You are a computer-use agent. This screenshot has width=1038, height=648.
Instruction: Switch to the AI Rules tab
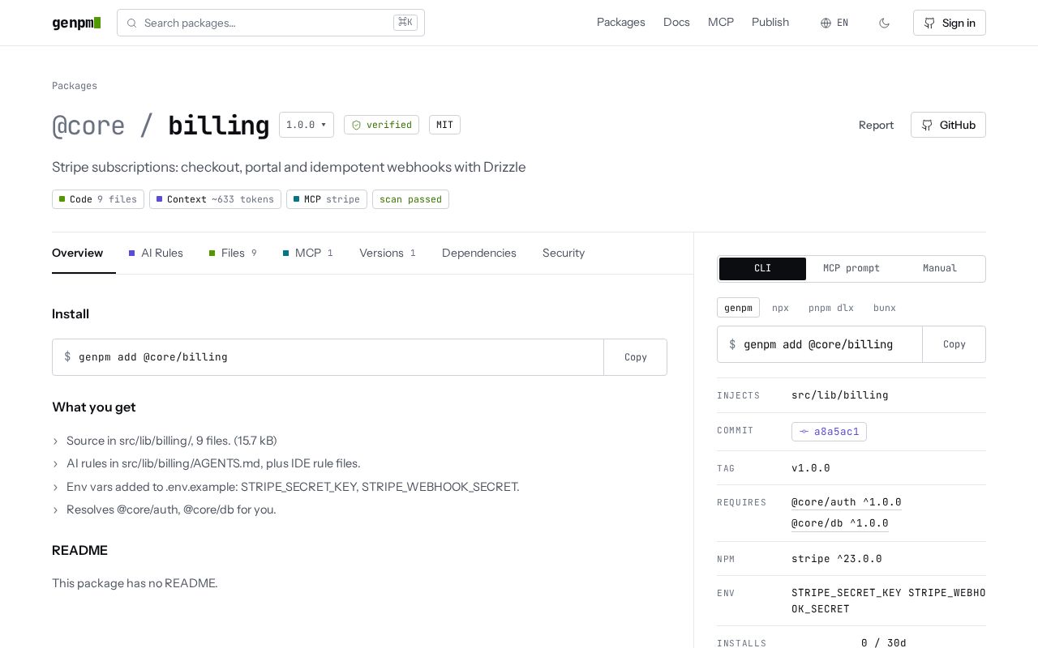click(156, 253)
